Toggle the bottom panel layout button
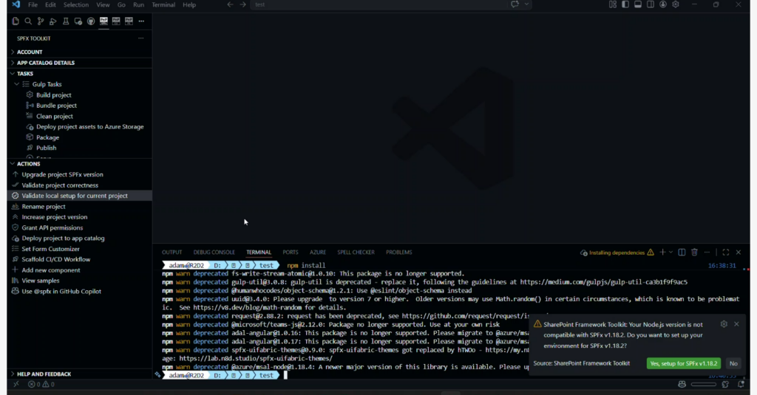 pos(638,4)
